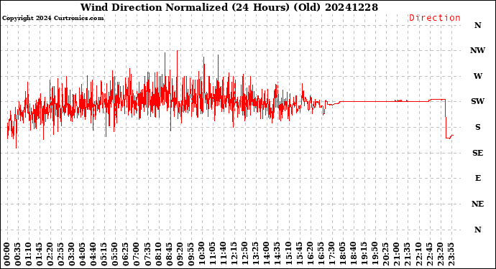The height and width of the screenshot is (269, 496).
Task: Click the 05:15 time label
Action: pyautogui.click(x=104, y=254)
